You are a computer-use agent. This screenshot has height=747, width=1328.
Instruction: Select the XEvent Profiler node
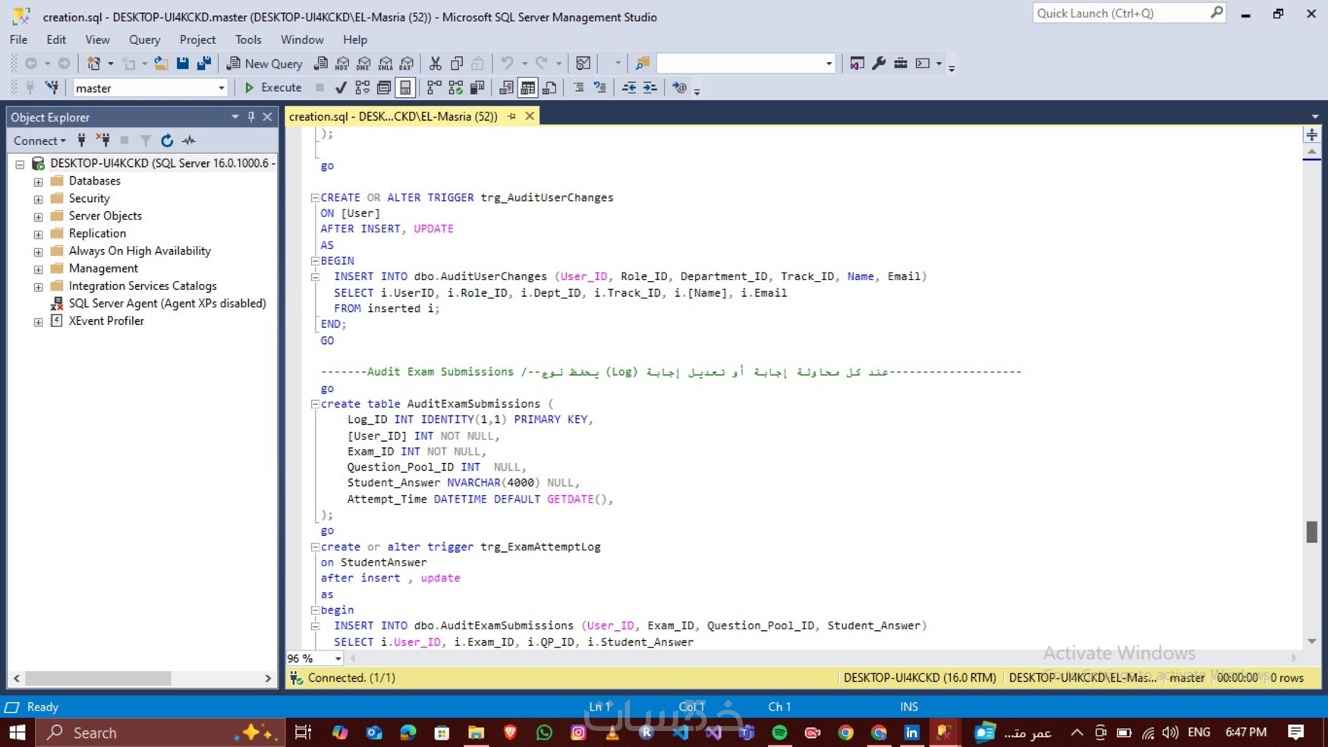[106, 321]
